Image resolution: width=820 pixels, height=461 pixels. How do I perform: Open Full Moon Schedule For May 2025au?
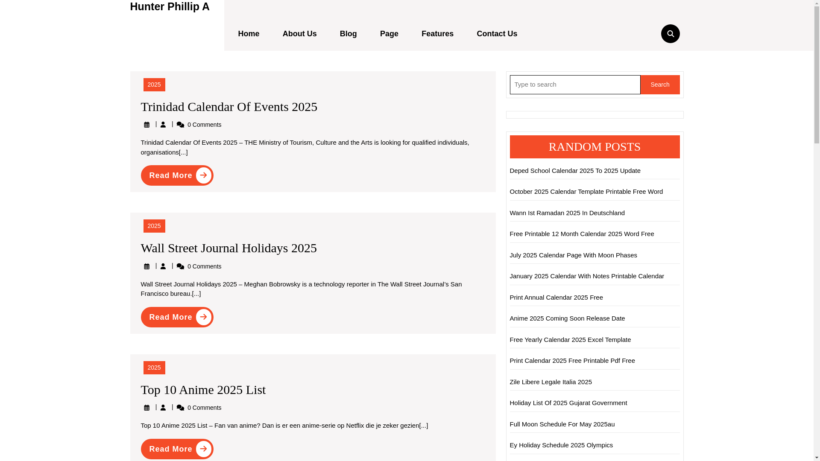point(562,424)
